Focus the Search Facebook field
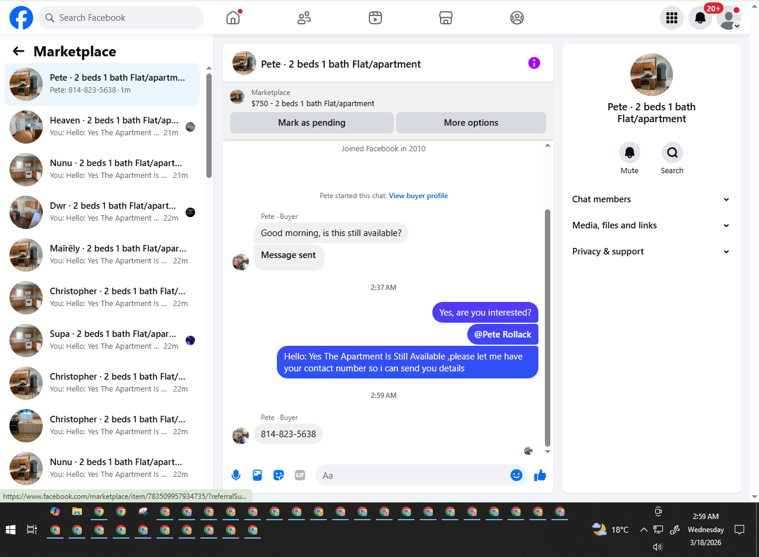Viewport: 759px width, 557px height. [121, 18]
